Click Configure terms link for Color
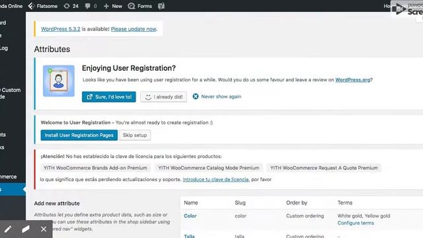Image resolution: width=423 pixels, height=238 pixels. (x=356, y=223)
